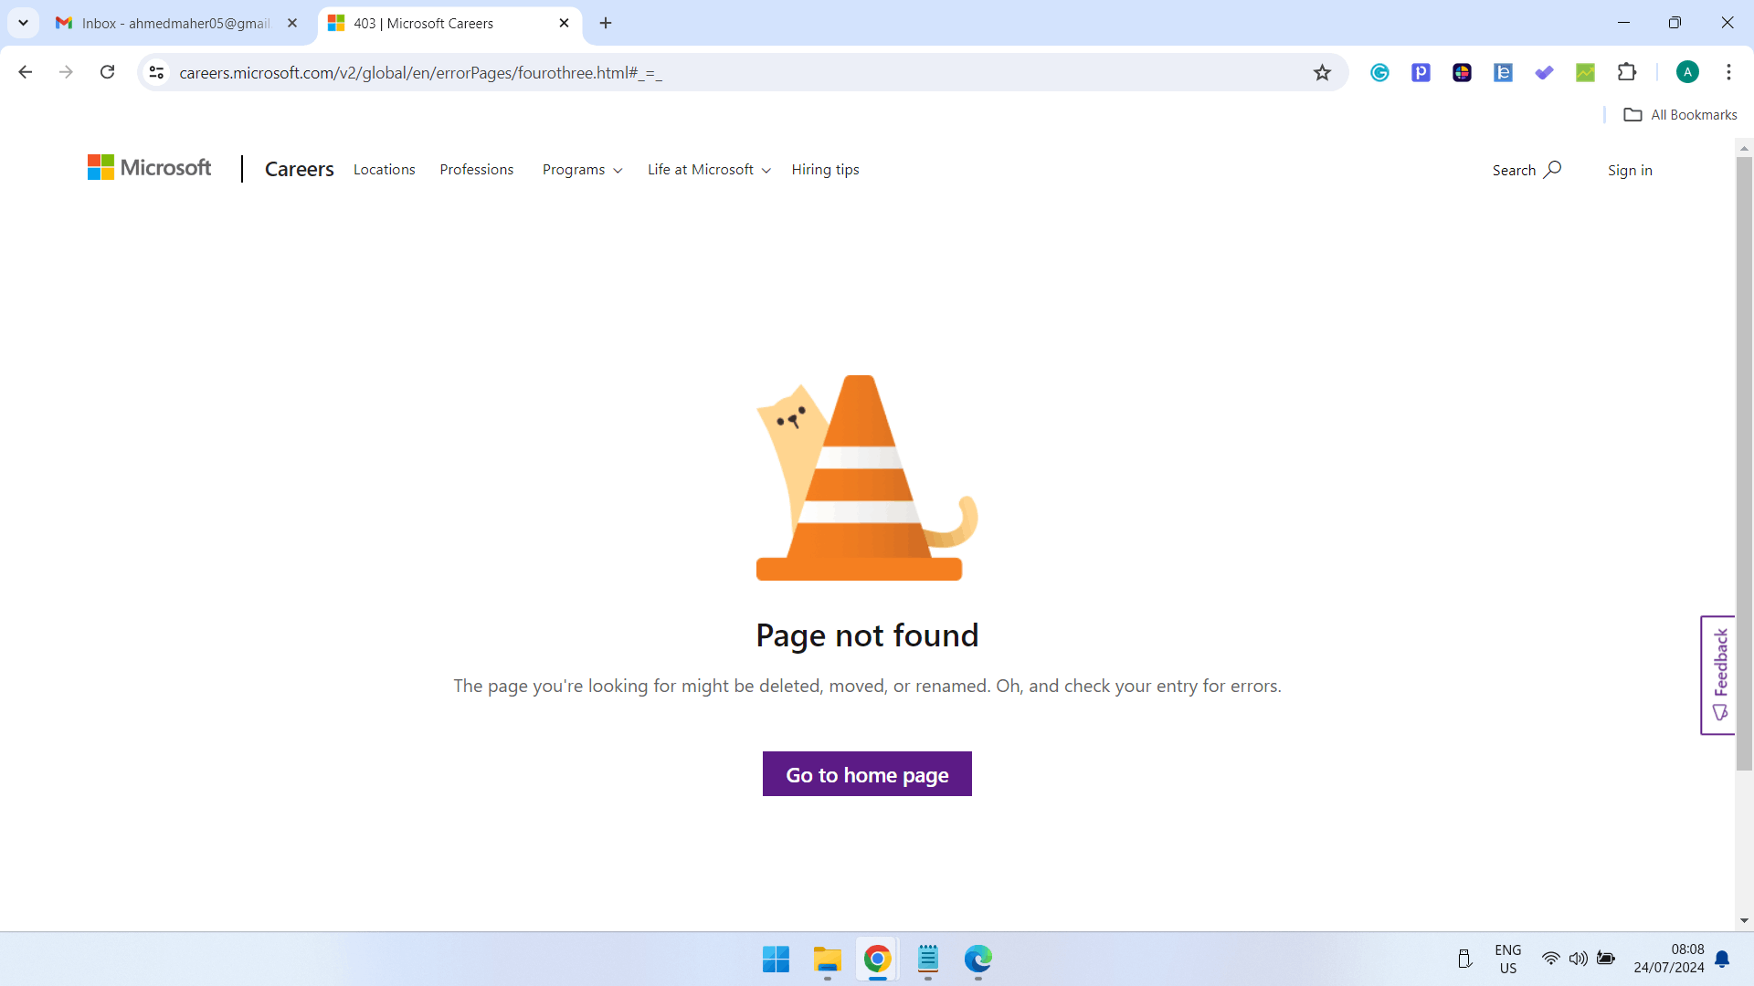Open the Locations menu item
This screenshot has width=1754, height=986.
(x=384, y=170)
